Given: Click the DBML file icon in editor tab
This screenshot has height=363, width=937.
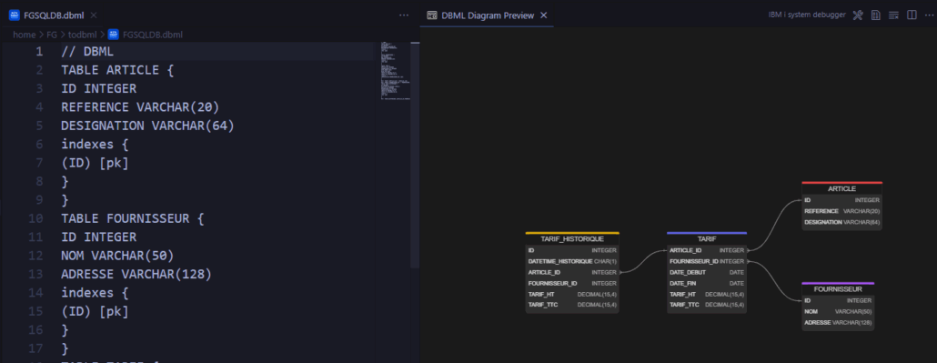Looking at the screenshot, I should coord(15,15).
